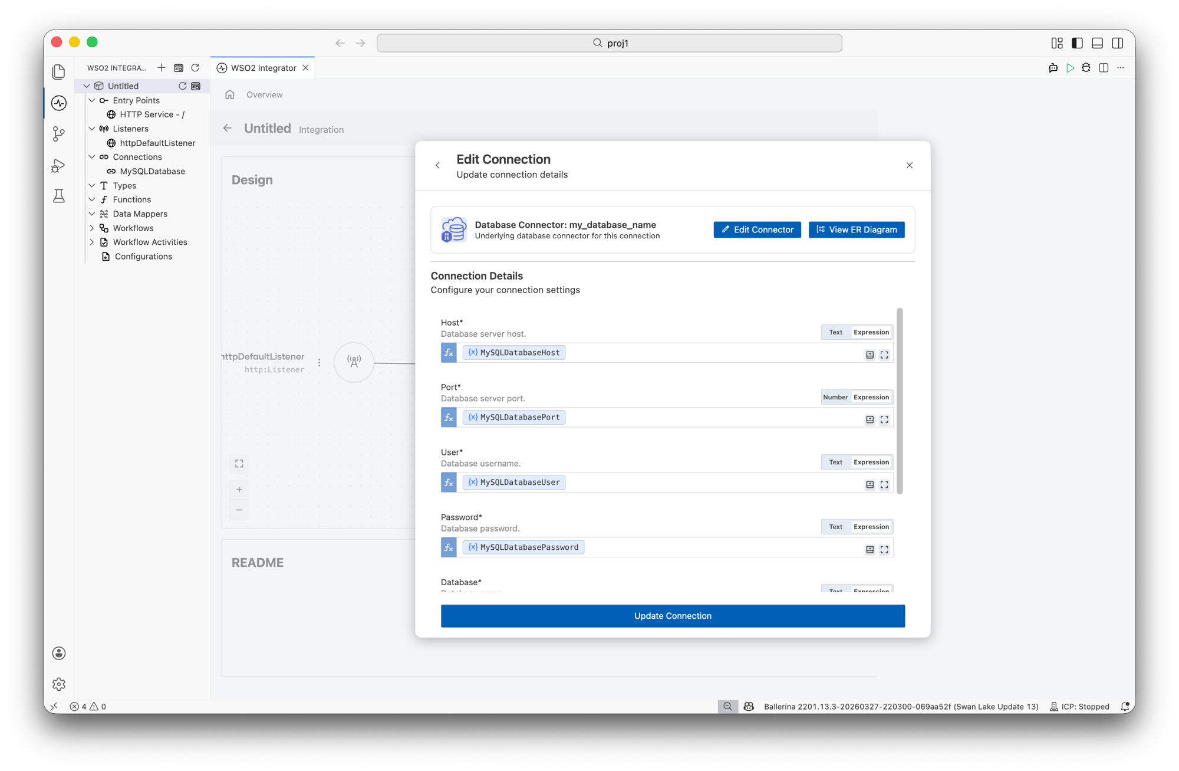Go to home icon in breadcrumb
Screen dimensions: 1179x771
[x=230, y=94]
